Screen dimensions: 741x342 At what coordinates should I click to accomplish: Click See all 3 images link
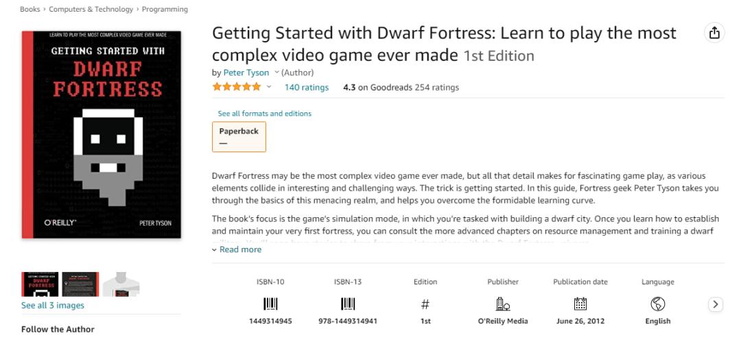53,305
